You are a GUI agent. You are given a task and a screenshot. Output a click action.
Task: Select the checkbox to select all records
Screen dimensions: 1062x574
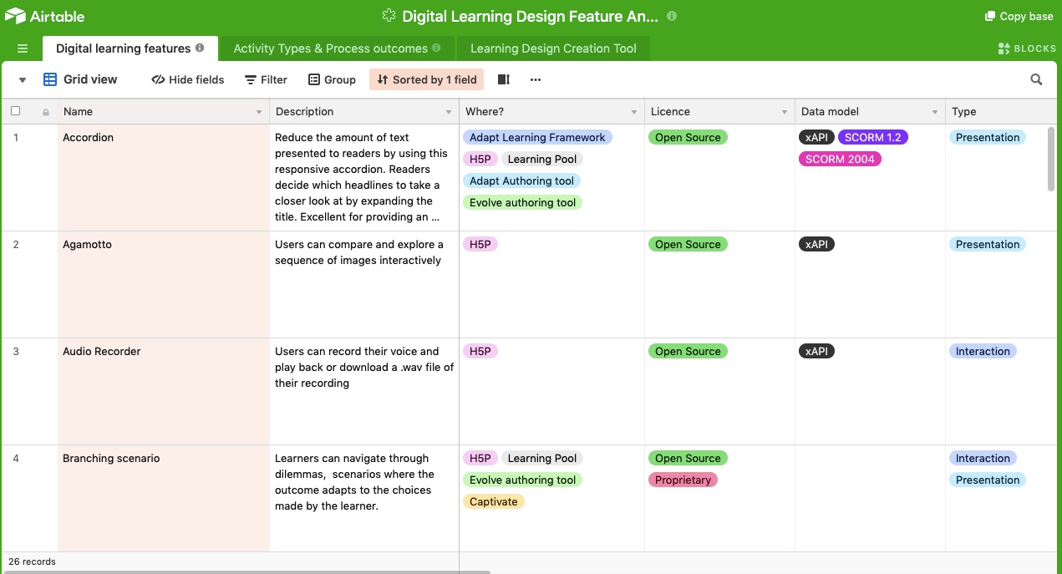click(14, 110)
